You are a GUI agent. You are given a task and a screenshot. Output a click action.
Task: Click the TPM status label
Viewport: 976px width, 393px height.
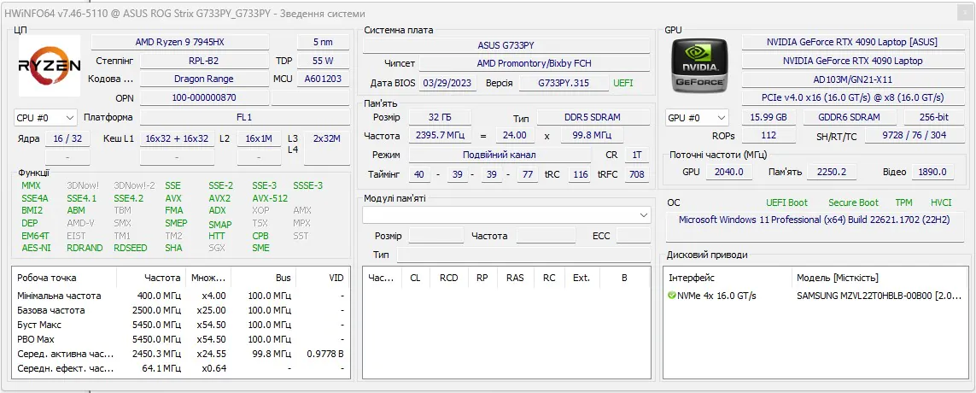pyautogui.click(x=903, y=202)
